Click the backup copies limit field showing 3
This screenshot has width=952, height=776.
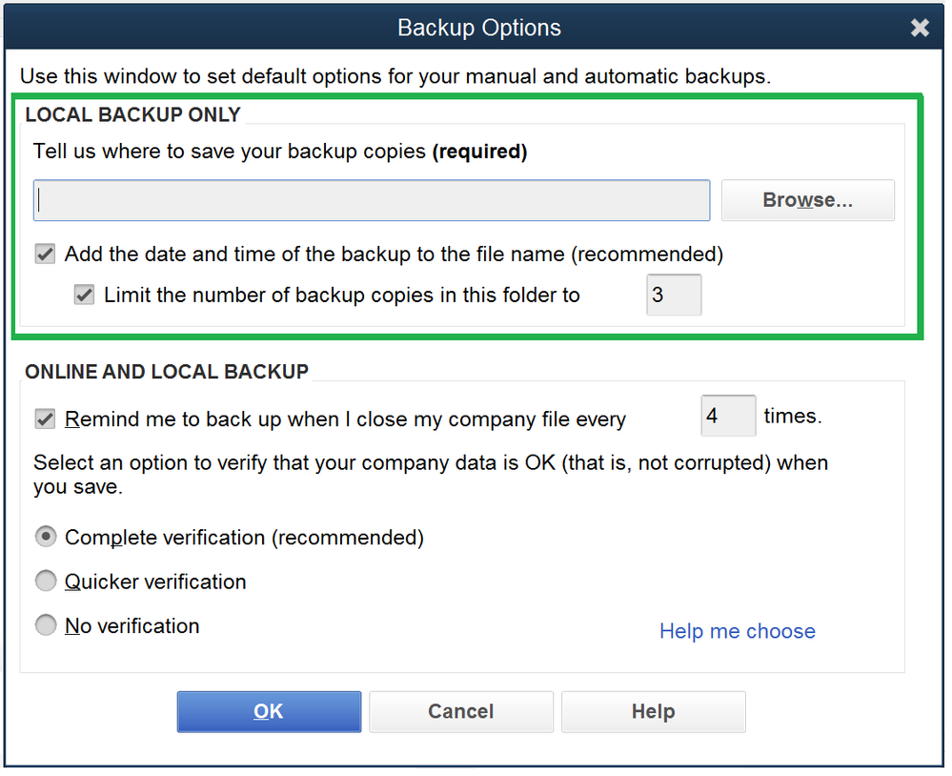(673, 295)
